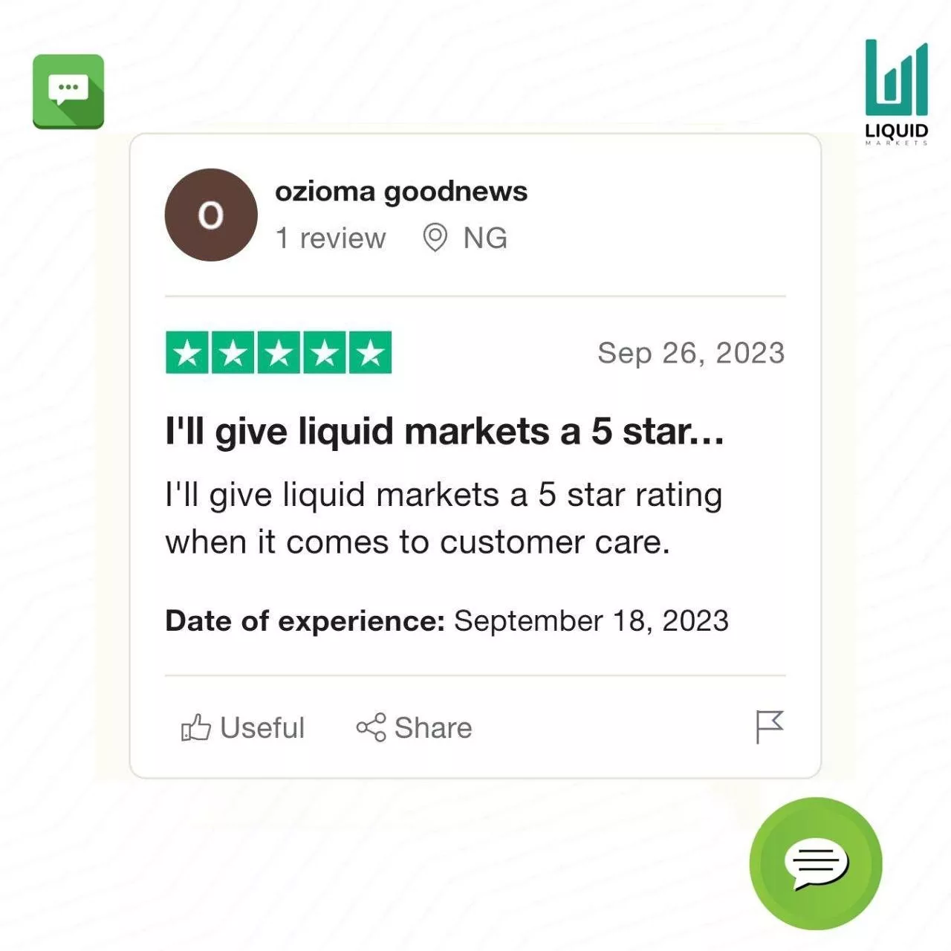Click the Liquid Markets logo
This screenshot has height=951, width=951.
896,91
